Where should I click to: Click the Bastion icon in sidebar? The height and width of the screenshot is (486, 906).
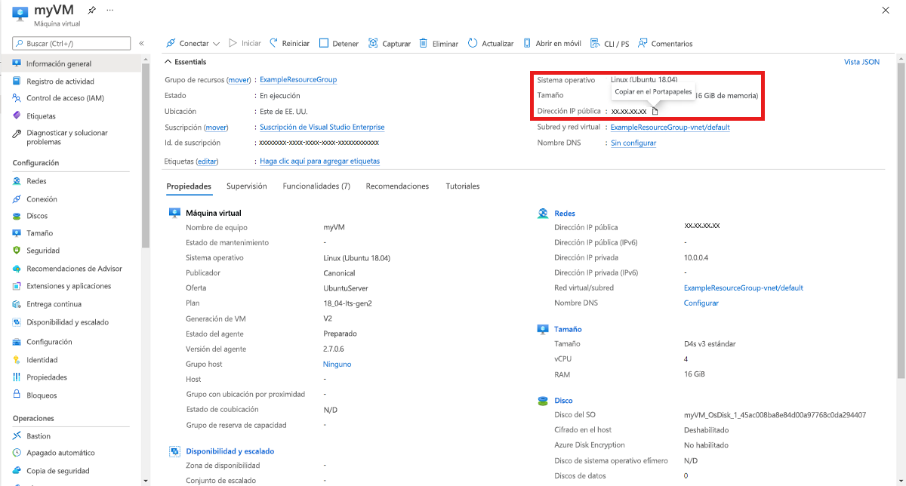(x=17, y=436)
